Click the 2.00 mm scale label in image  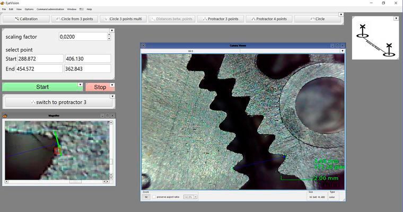coord(326,178)
